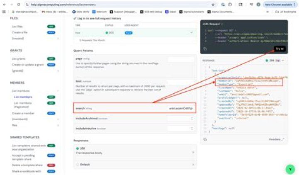Open the Support Debugger bookmark
Screen dimensions: 299x175
pyautogui.click(x=123, y=12)
